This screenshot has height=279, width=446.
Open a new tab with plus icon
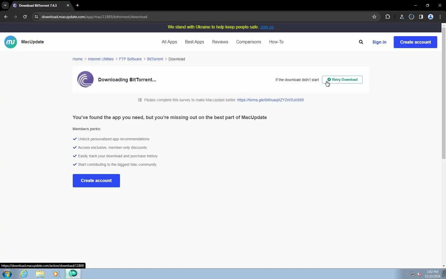78,5
